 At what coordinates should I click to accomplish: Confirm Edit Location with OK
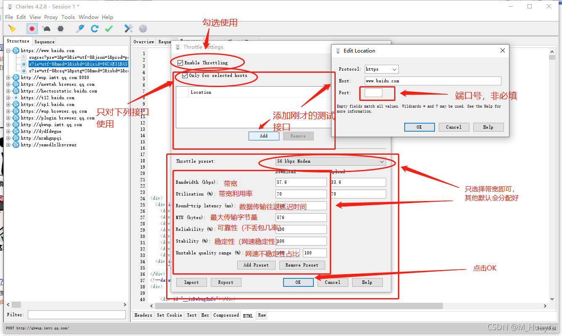[419, 127]
